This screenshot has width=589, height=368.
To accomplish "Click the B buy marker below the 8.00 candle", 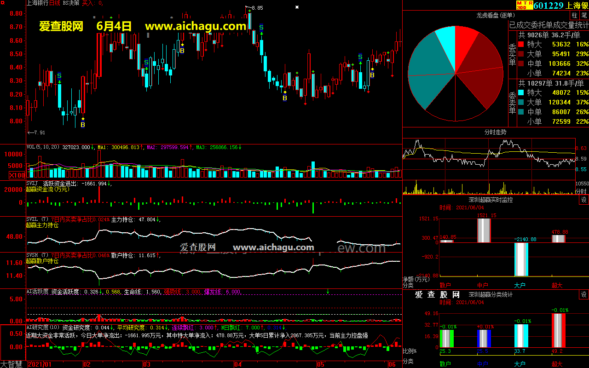I will (x=83, y=124).
